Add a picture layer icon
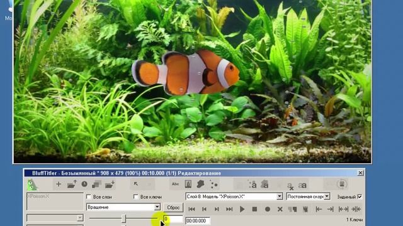 [188, 184]
